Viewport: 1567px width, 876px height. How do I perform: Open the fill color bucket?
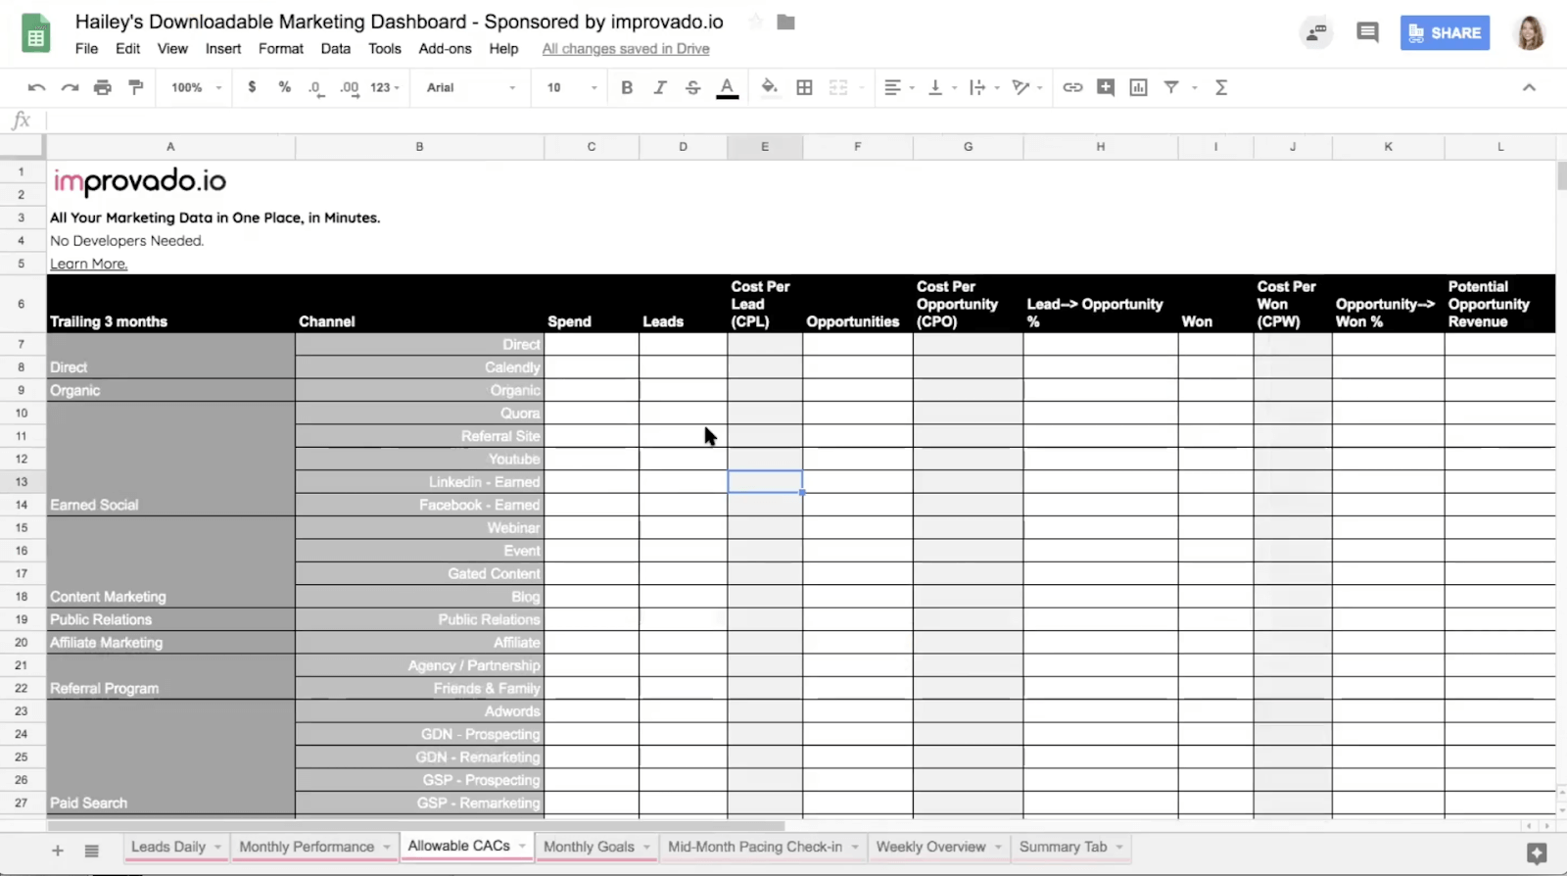[x=770, y=87]
